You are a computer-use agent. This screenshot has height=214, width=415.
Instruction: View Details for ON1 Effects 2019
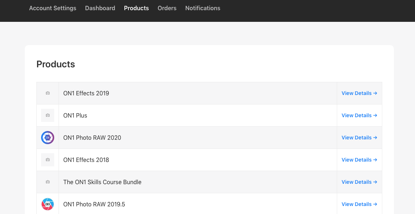(359, 93)
